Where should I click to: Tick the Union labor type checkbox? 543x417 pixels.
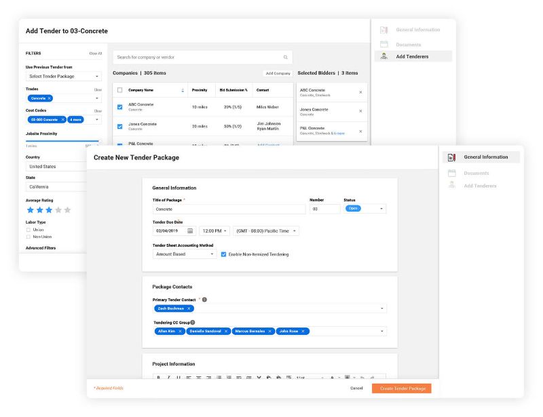28,230
